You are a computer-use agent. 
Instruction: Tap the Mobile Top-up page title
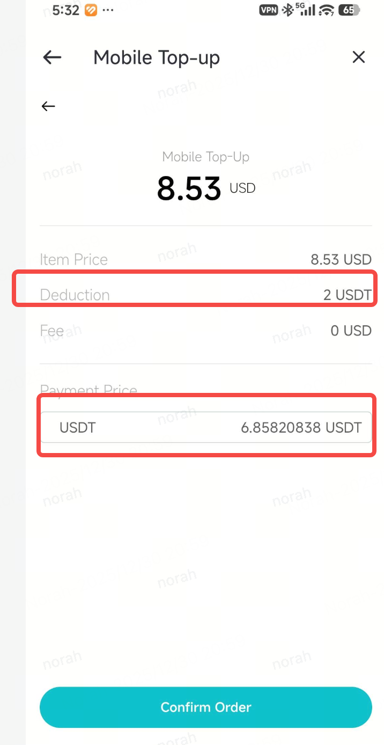[x=157, y=57]
